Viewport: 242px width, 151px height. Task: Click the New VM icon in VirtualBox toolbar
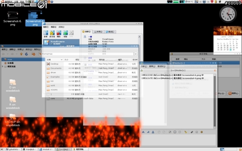pos(46,33)
